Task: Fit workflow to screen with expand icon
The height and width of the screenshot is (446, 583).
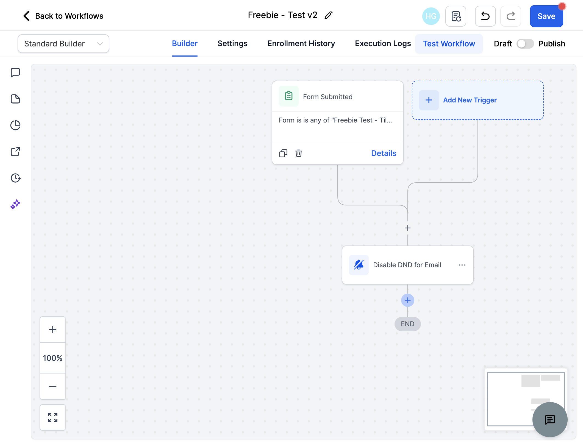Action: click(x=53, y=417)
